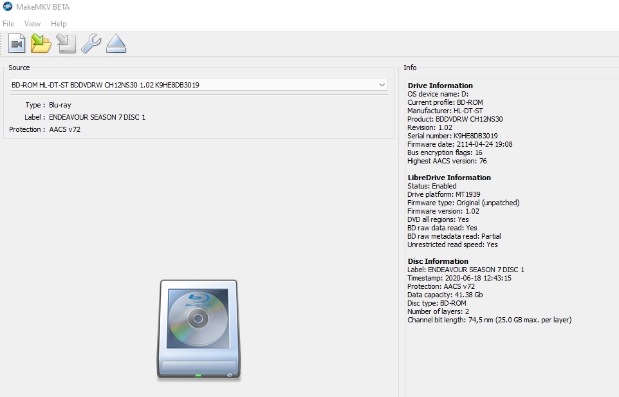Click the MakeMKV app logo in title bar
Image resolution: width=619 pixels, height=397 pixels.
tap(8, 6)
